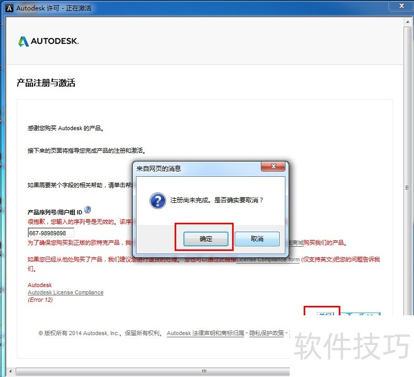Click into the serial number field 667-98989898
The height and width of the screenshot is (377, 414).
tap(51, 233)
